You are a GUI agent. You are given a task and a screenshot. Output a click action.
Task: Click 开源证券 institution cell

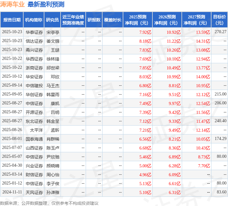point(34,112)
